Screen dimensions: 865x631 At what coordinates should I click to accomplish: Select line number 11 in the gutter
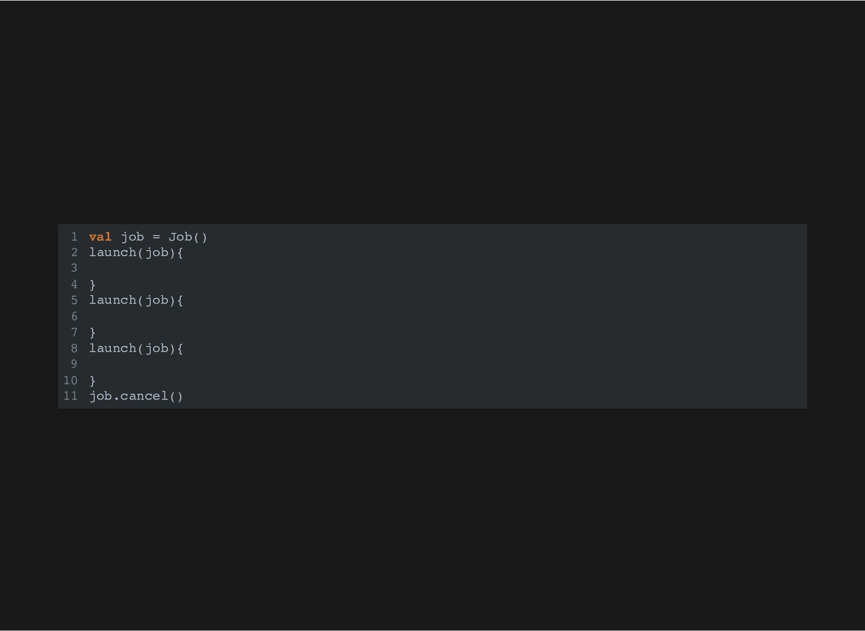tap(70, 396)
